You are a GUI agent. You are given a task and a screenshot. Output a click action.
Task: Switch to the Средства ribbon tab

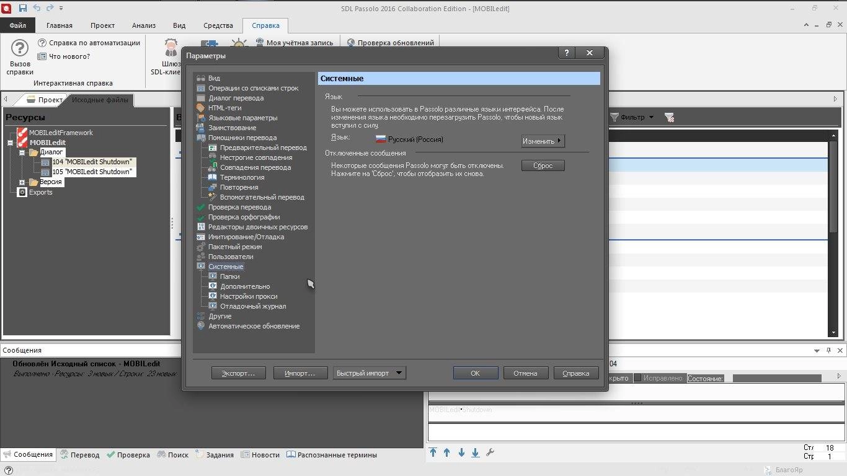[x=218, y=25]
